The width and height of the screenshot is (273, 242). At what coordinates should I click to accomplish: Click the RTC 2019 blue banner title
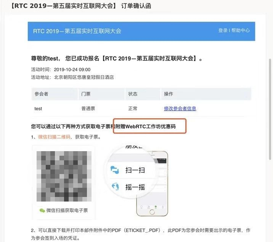77,31
